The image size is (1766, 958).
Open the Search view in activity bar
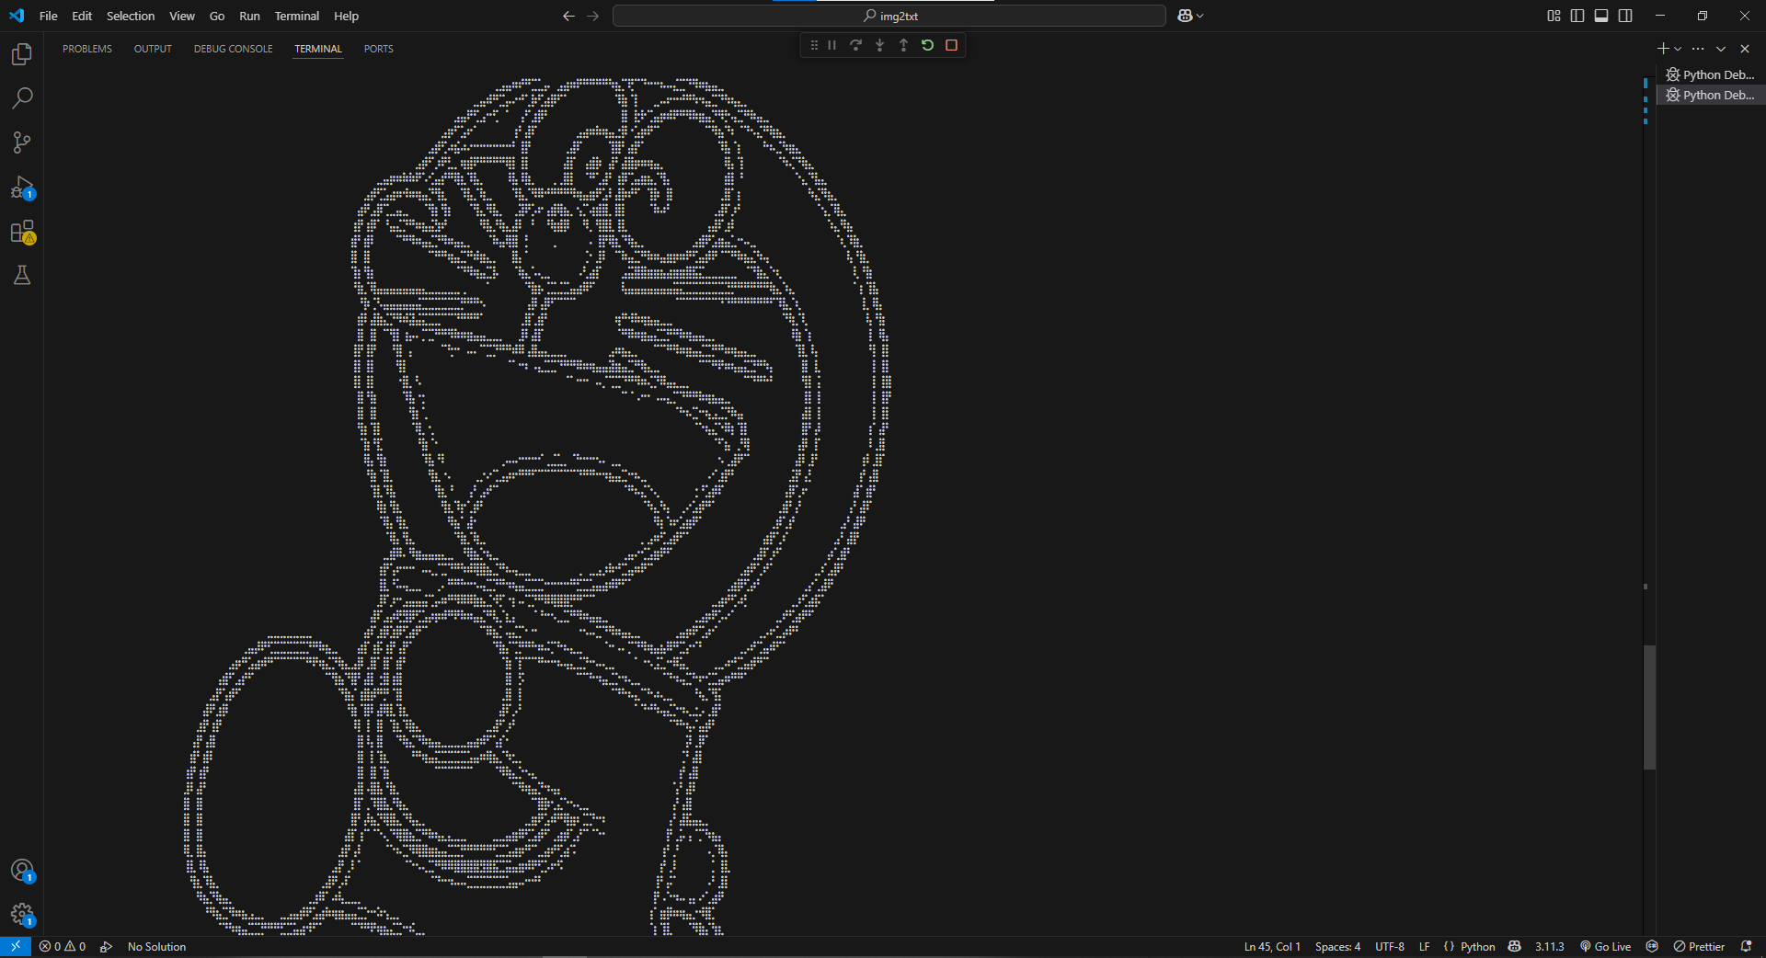click(22, 98)
